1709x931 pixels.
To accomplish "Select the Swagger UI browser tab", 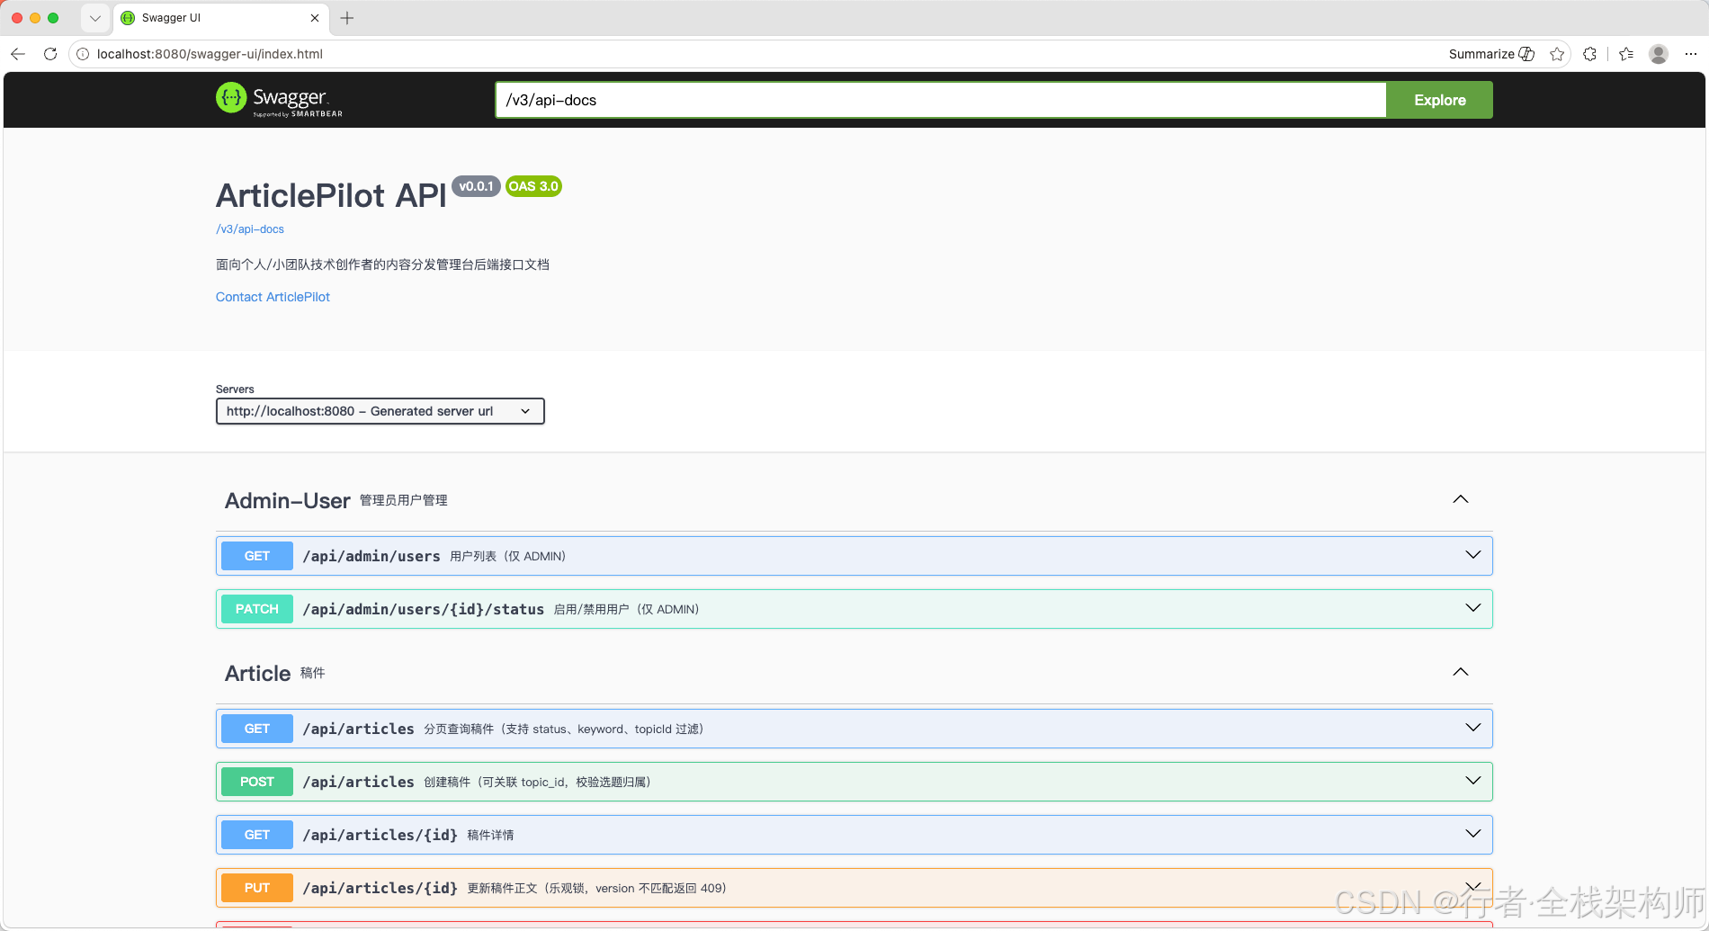I will tap(220, 18).
